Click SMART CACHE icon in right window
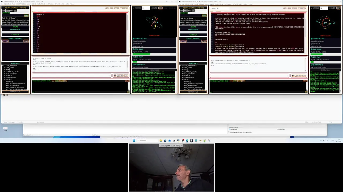The height and width of the screenshot is (192, 343). [x=312, y=65]
